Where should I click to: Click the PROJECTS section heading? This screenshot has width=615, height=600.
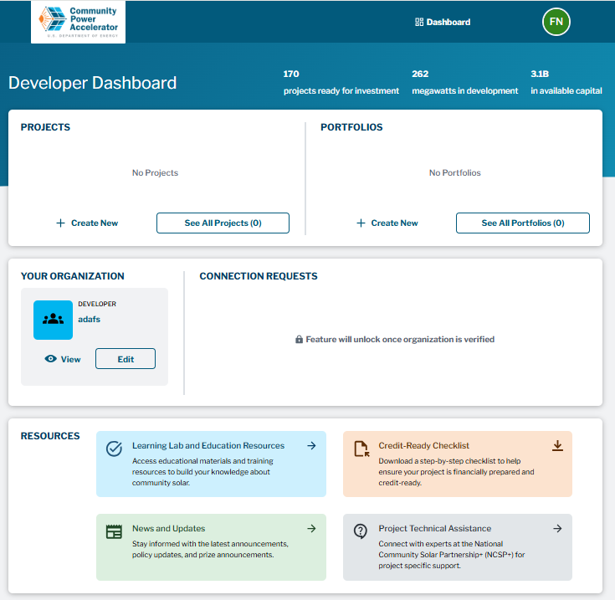(x=45, y=127)
